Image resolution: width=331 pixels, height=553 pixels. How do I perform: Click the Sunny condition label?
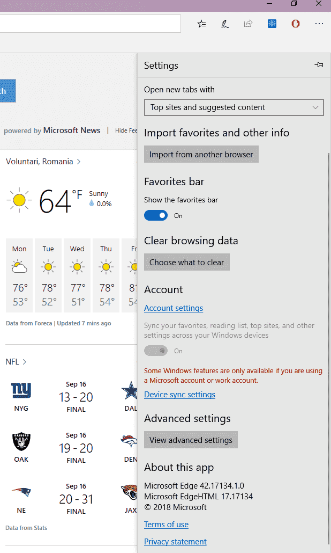(x=99, y=194)
